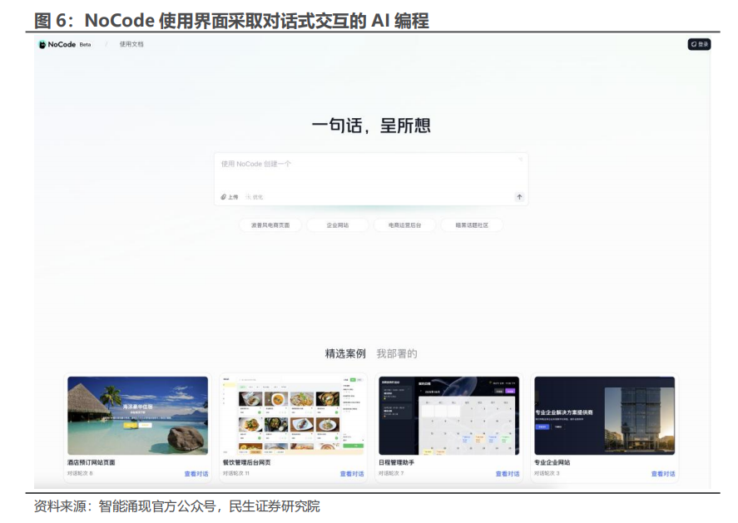Click the 餐饮管理后台网页 card title
Screen dimensions: 738x523
[246, 462]
